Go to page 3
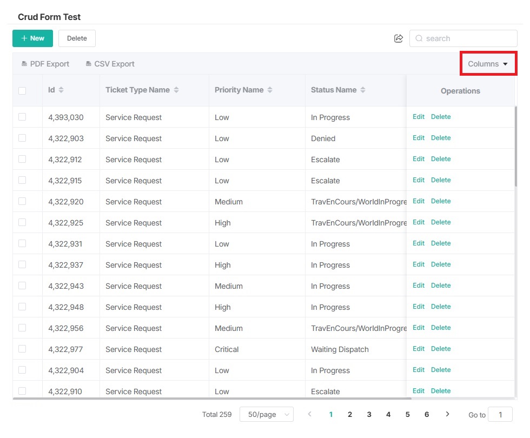This screenshot has width=530, height=438. point(369,414)
